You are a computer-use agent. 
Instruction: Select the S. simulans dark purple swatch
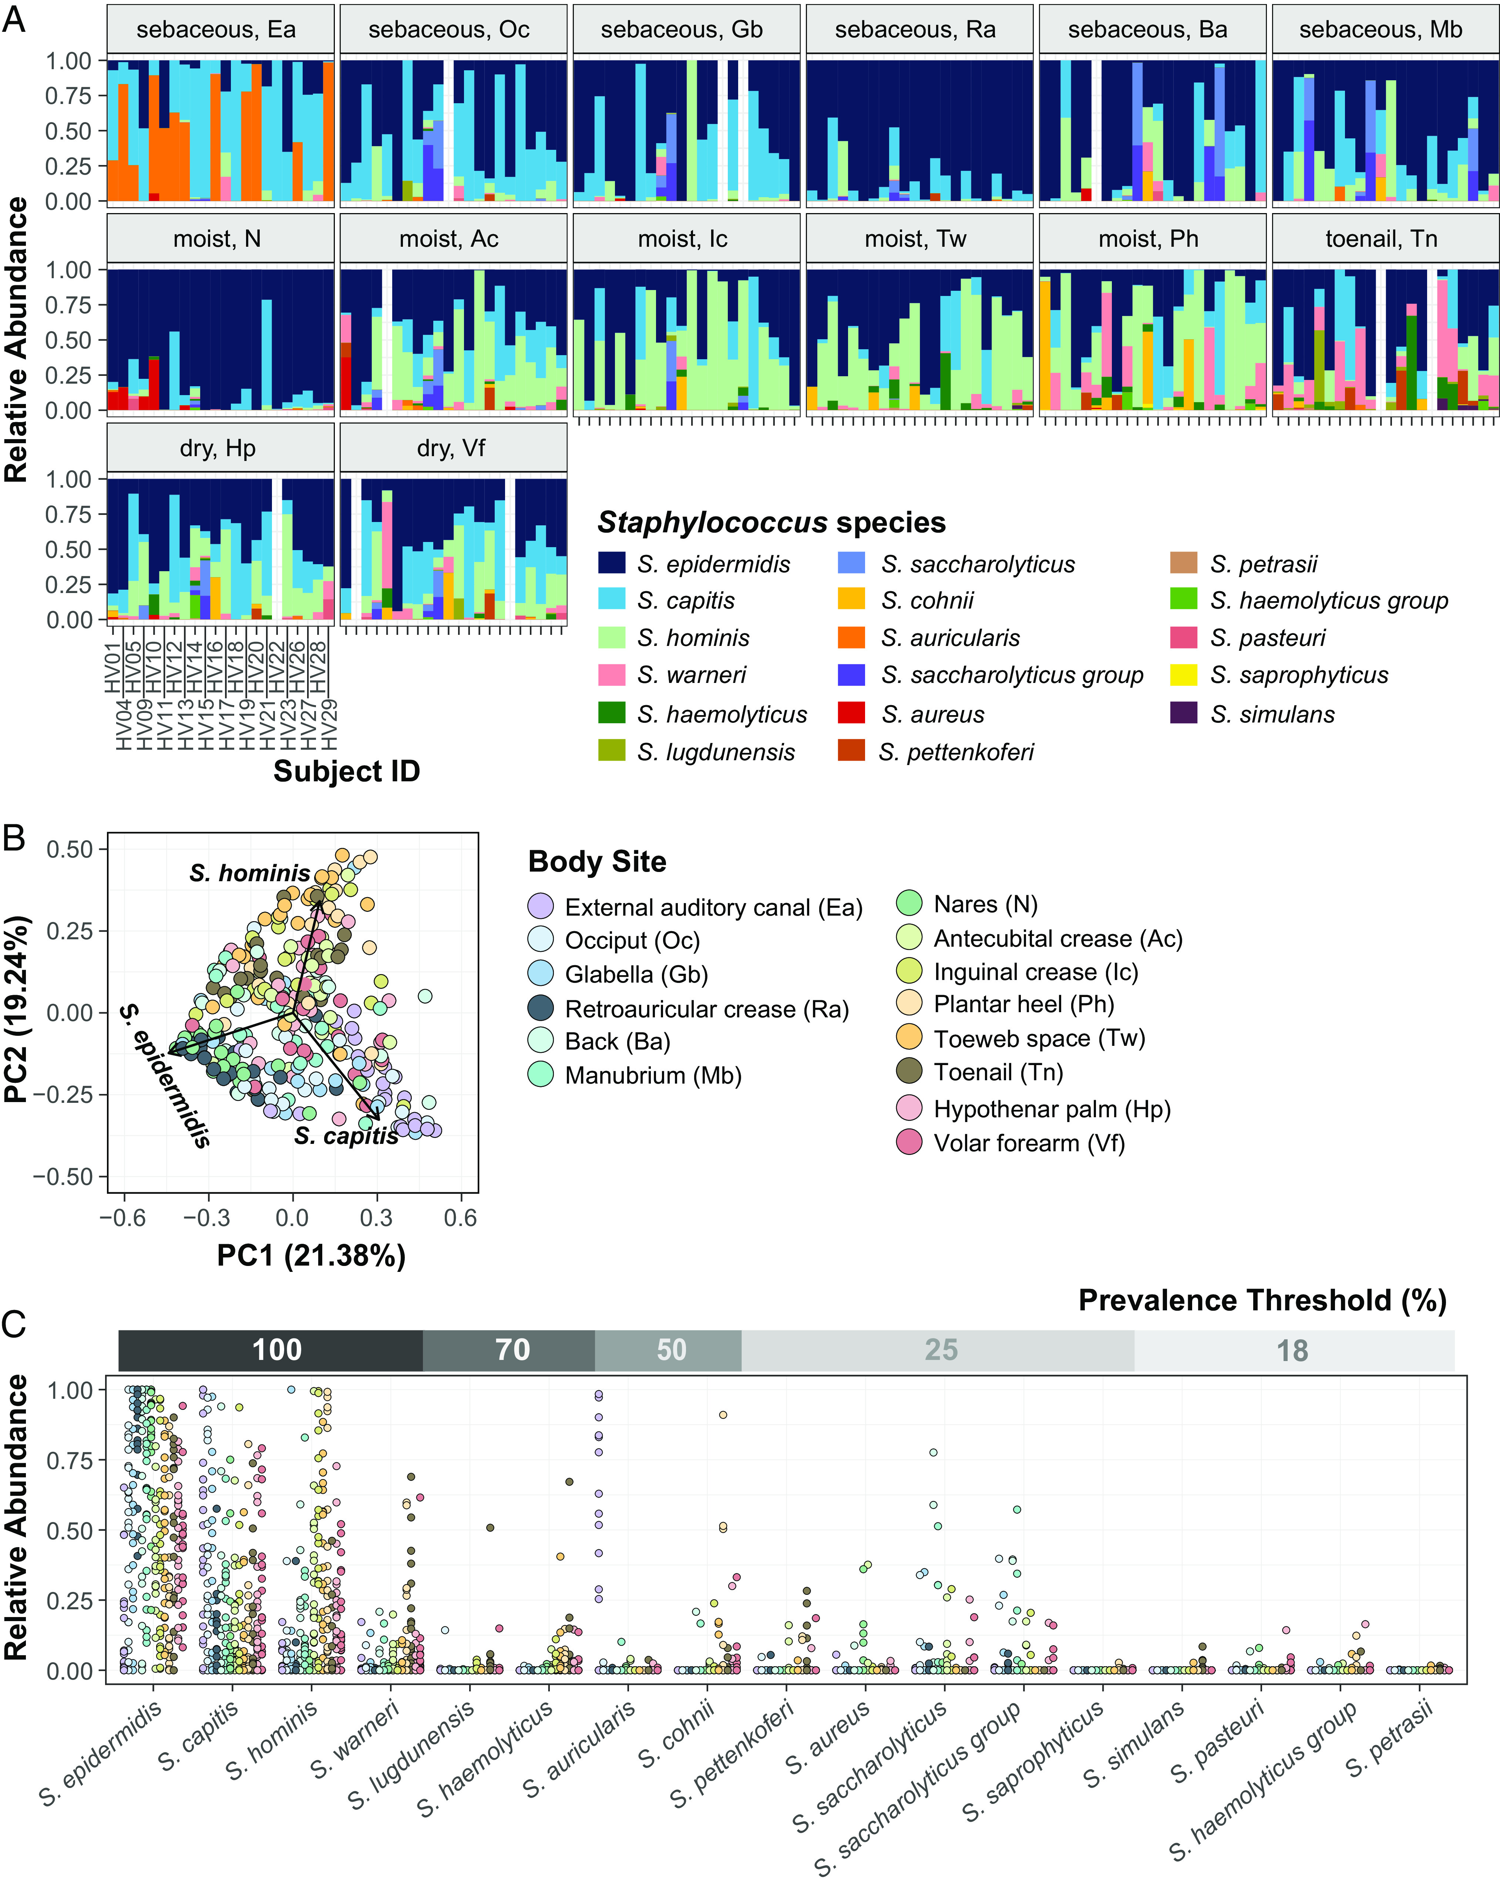(x=1183, y=712)
